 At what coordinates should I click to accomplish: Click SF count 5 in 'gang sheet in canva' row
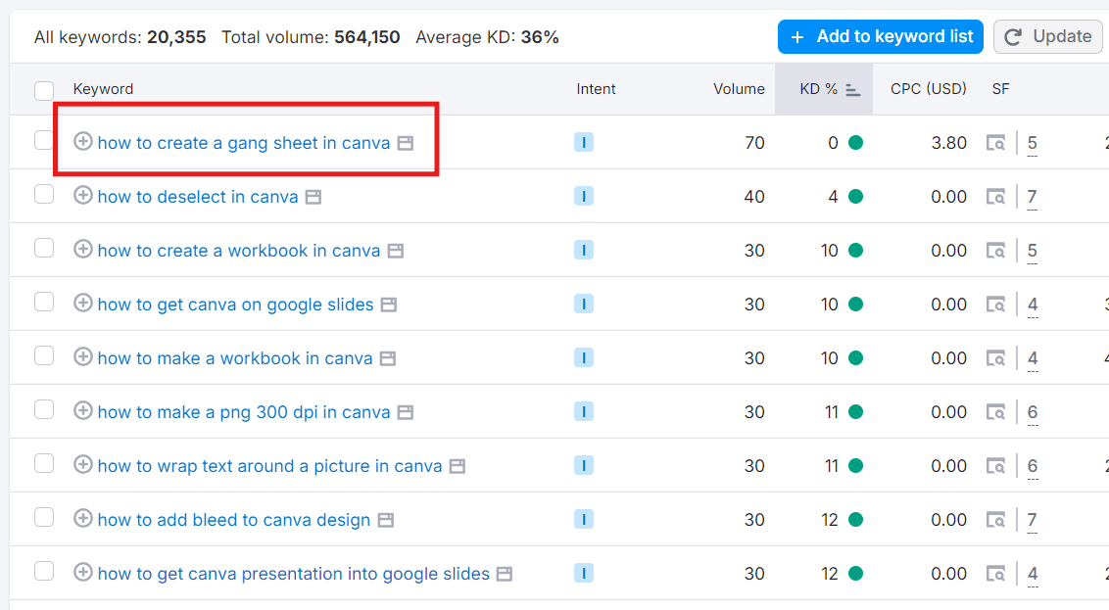click(x=1032, y=144)
